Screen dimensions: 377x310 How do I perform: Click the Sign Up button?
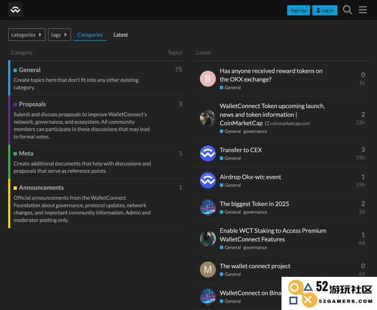coord(299,11)
